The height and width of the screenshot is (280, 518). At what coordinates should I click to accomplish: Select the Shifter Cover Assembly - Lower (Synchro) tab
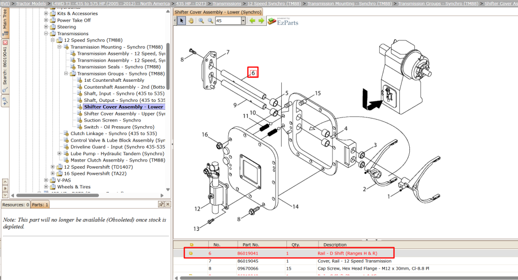tap(218, 12)
